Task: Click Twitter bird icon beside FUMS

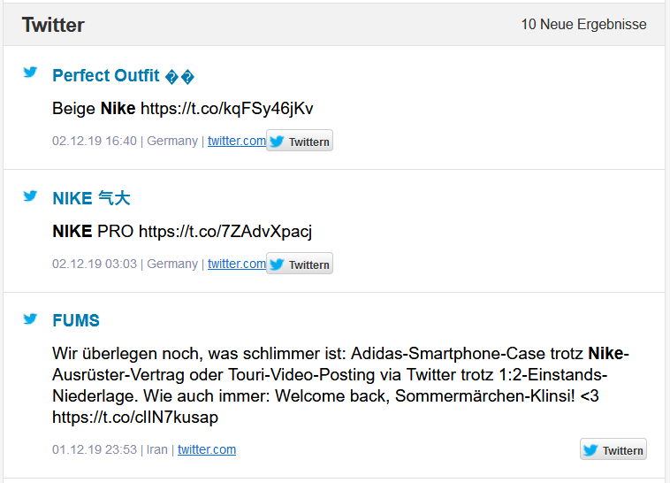Action: (x=30, y=318)
